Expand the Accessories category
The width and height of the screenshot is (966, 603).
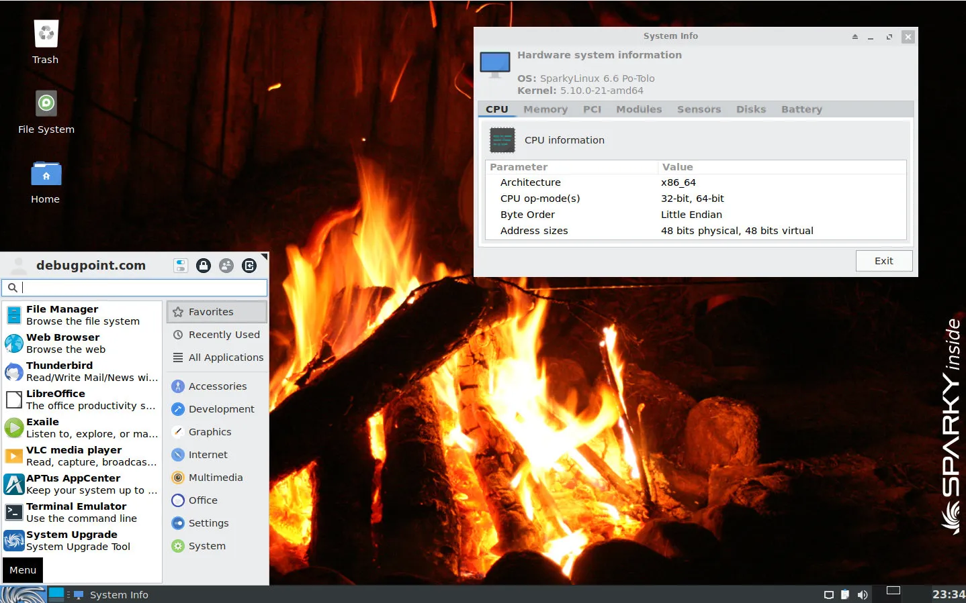(x=217, y=386)
